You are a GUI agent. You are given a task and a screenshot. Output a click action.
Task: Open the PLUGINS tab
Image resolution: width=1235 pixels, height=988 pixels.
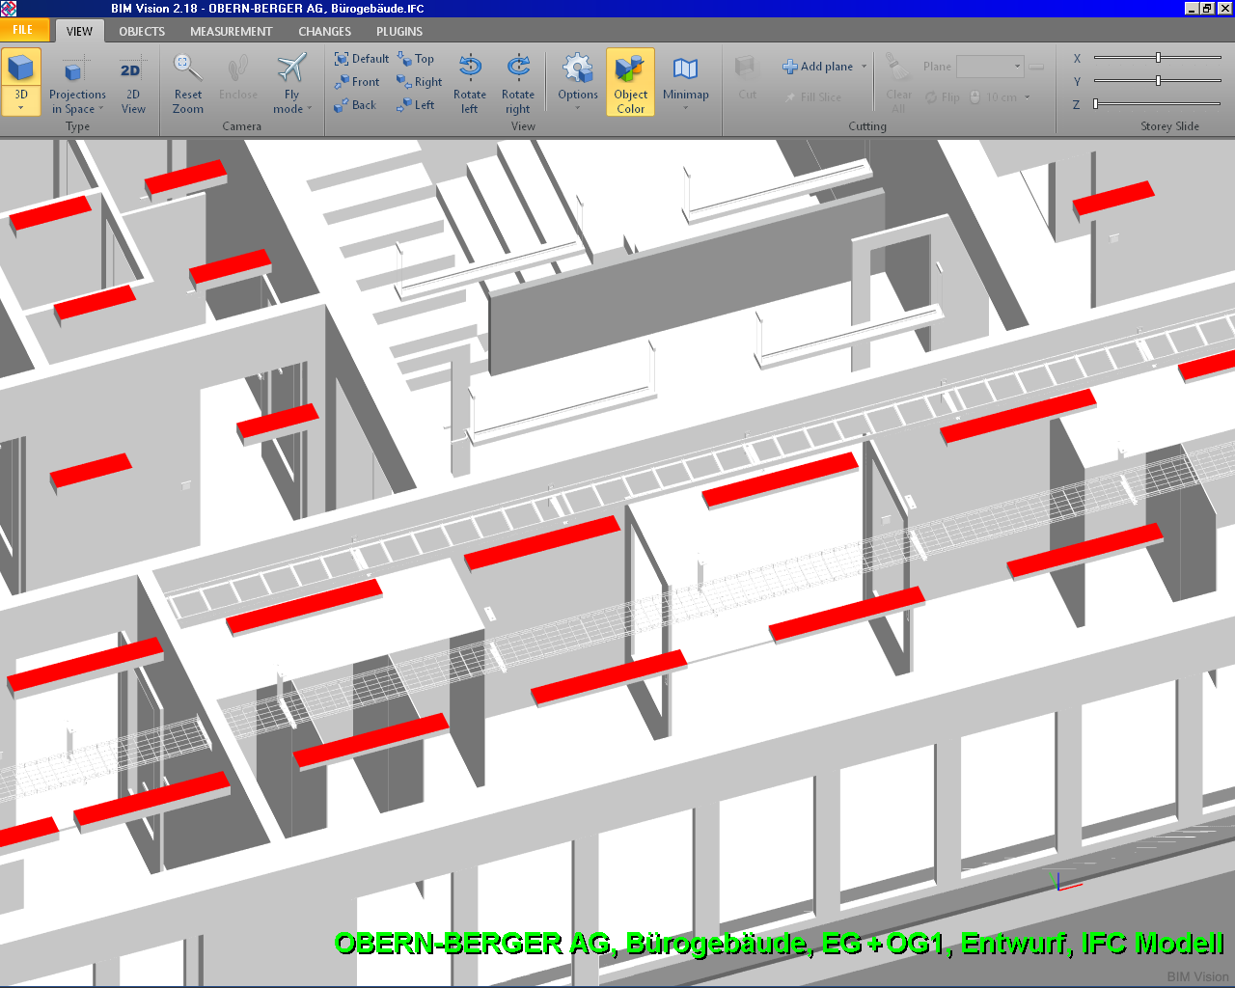(x=399, y=31)
